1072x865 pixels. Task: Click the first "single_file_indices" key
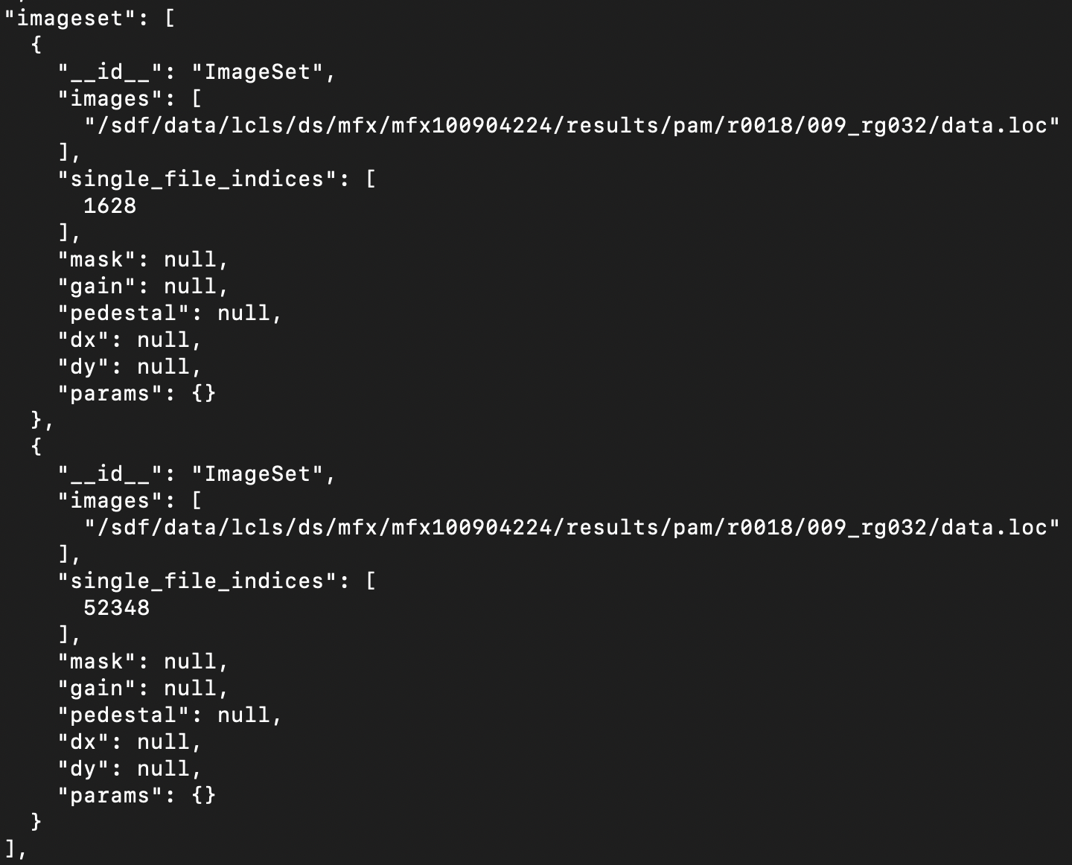[x=197, y=179]
